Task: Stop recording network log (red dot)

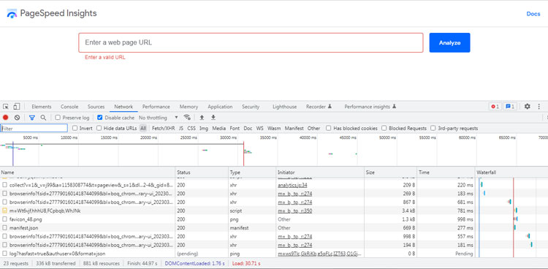Action: 6,118
